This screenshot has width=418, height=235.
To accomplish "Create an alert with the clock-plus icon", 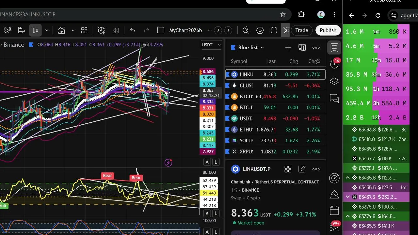I will pos(101,30).
